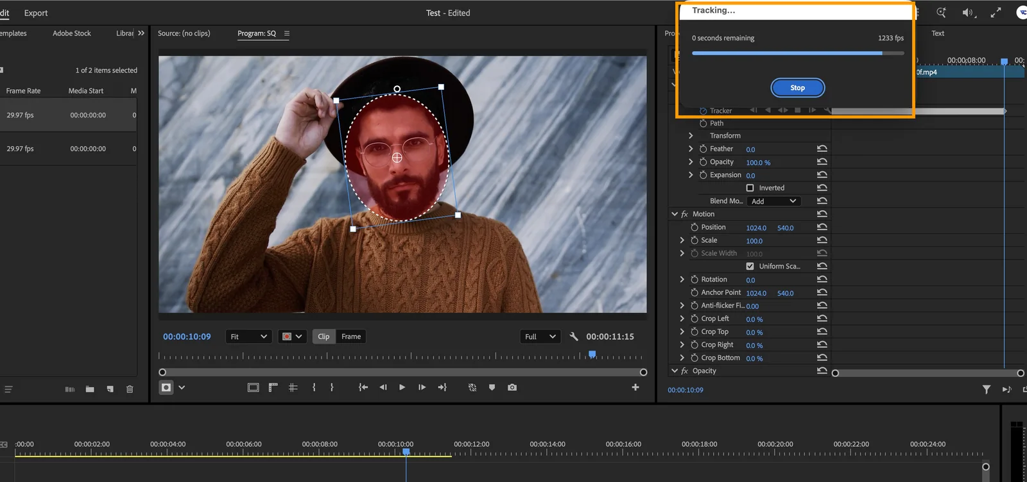Click the Go to Out point icon
The image size is (1027, 482).
442,387
